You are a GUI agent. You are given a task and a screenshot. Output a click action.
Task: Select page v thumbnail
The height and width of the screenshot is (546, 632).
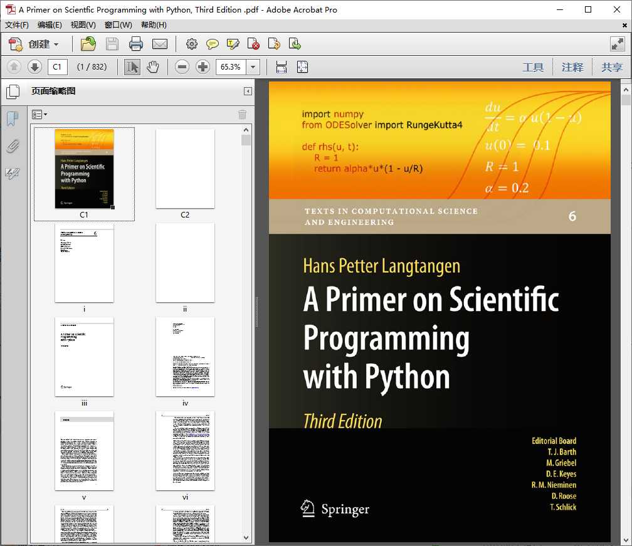pos(84,451)
